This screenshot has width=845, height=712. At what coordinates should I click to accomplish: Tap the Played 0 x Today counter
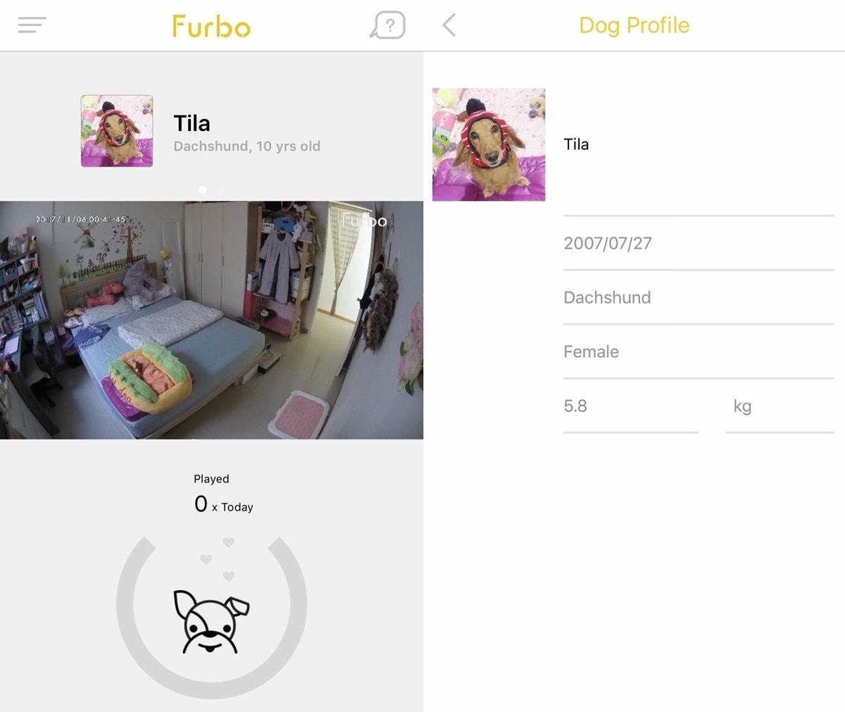click(223, 493)
